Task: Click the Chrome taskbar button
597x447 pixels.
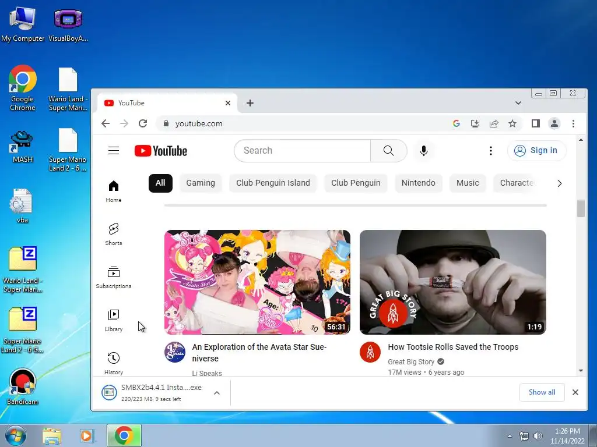Action: click(x=124, y=435)
